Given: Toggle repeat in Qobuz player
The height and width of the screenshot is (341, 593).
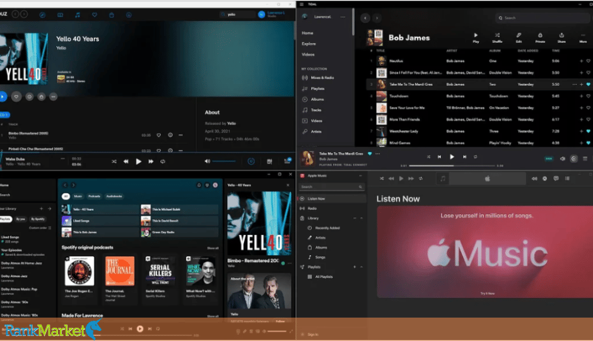Looking at the screenshot, I should click(163, 161).
